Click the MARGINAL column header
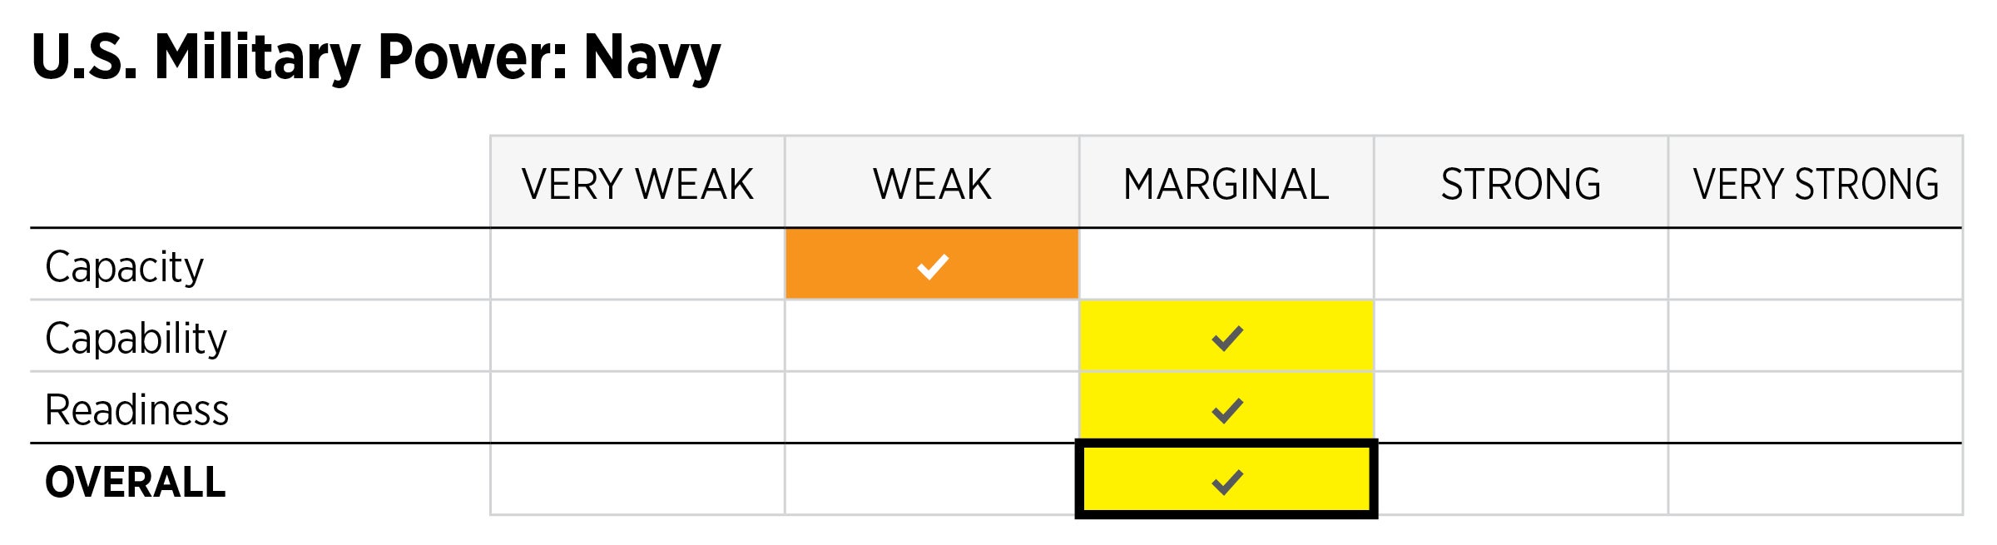1997x545 pixels. coord(1226,184)
